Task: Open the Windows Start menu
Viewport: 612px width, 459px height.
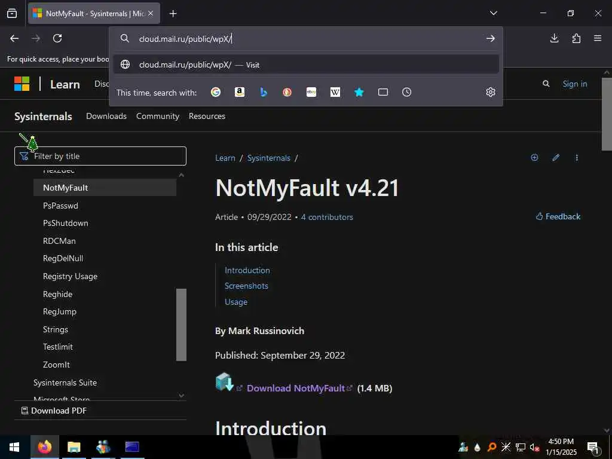Action: [x=14, y=447]
